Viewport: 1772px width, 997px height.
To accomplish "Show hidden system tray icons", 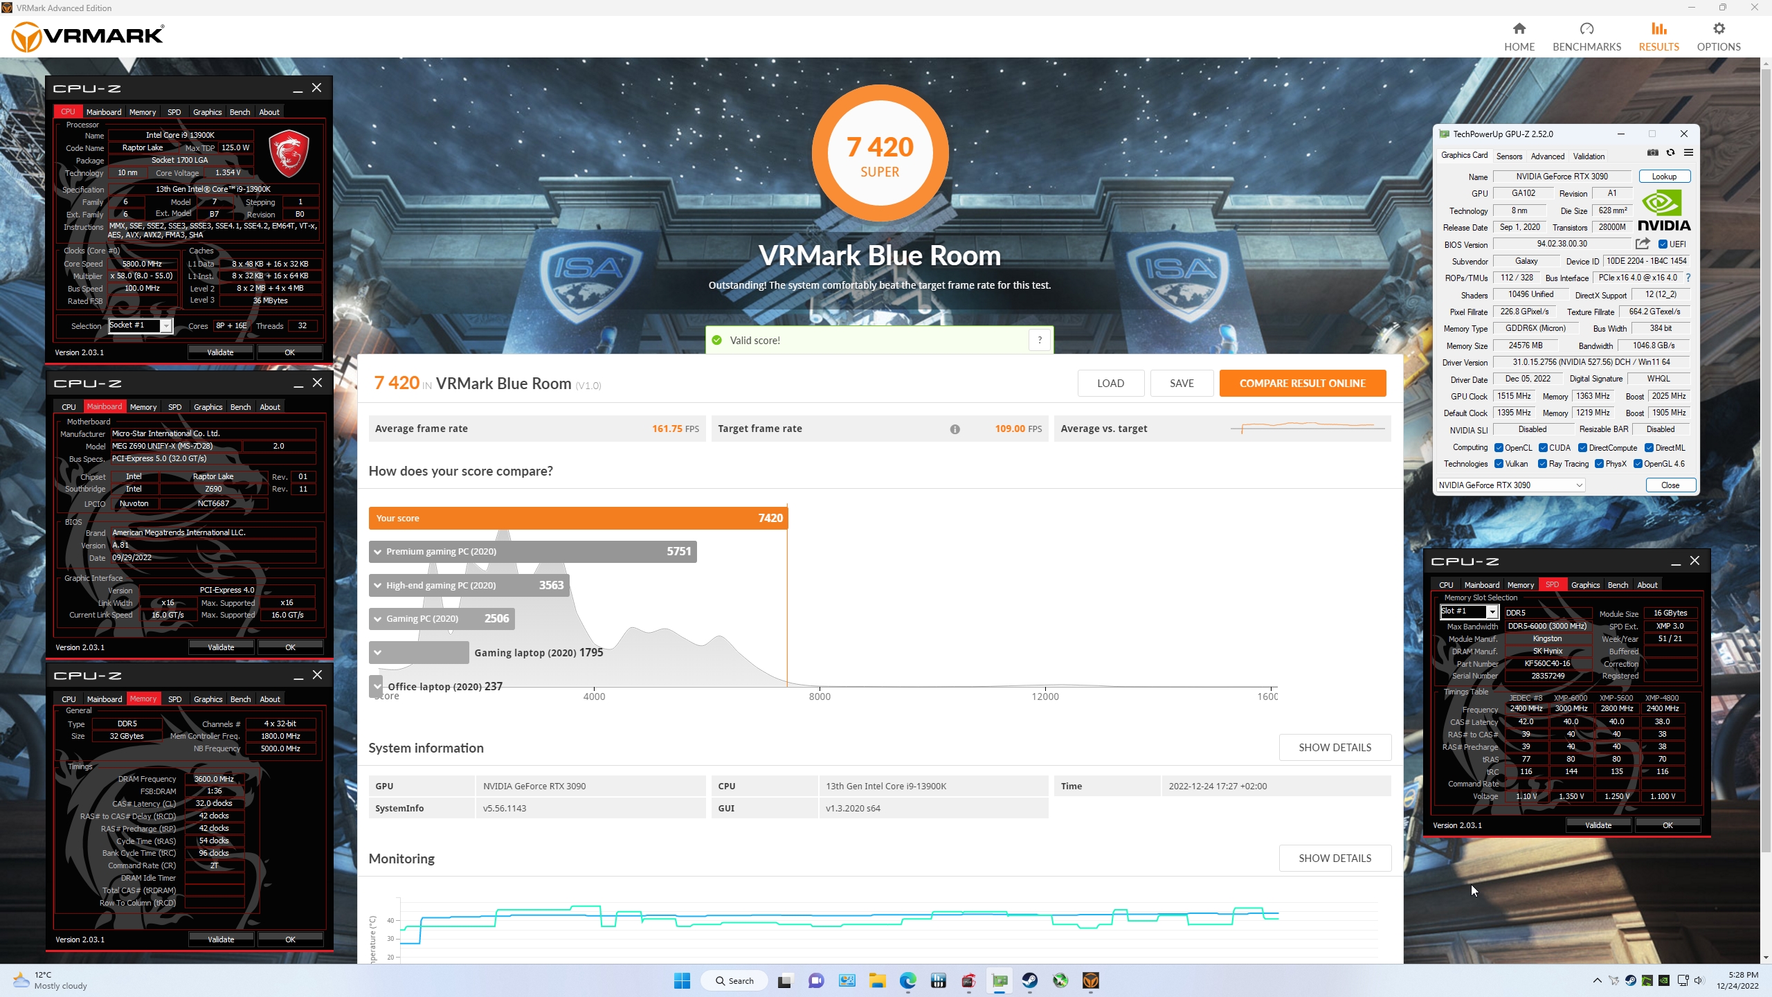I will [x=1597, y=980].
